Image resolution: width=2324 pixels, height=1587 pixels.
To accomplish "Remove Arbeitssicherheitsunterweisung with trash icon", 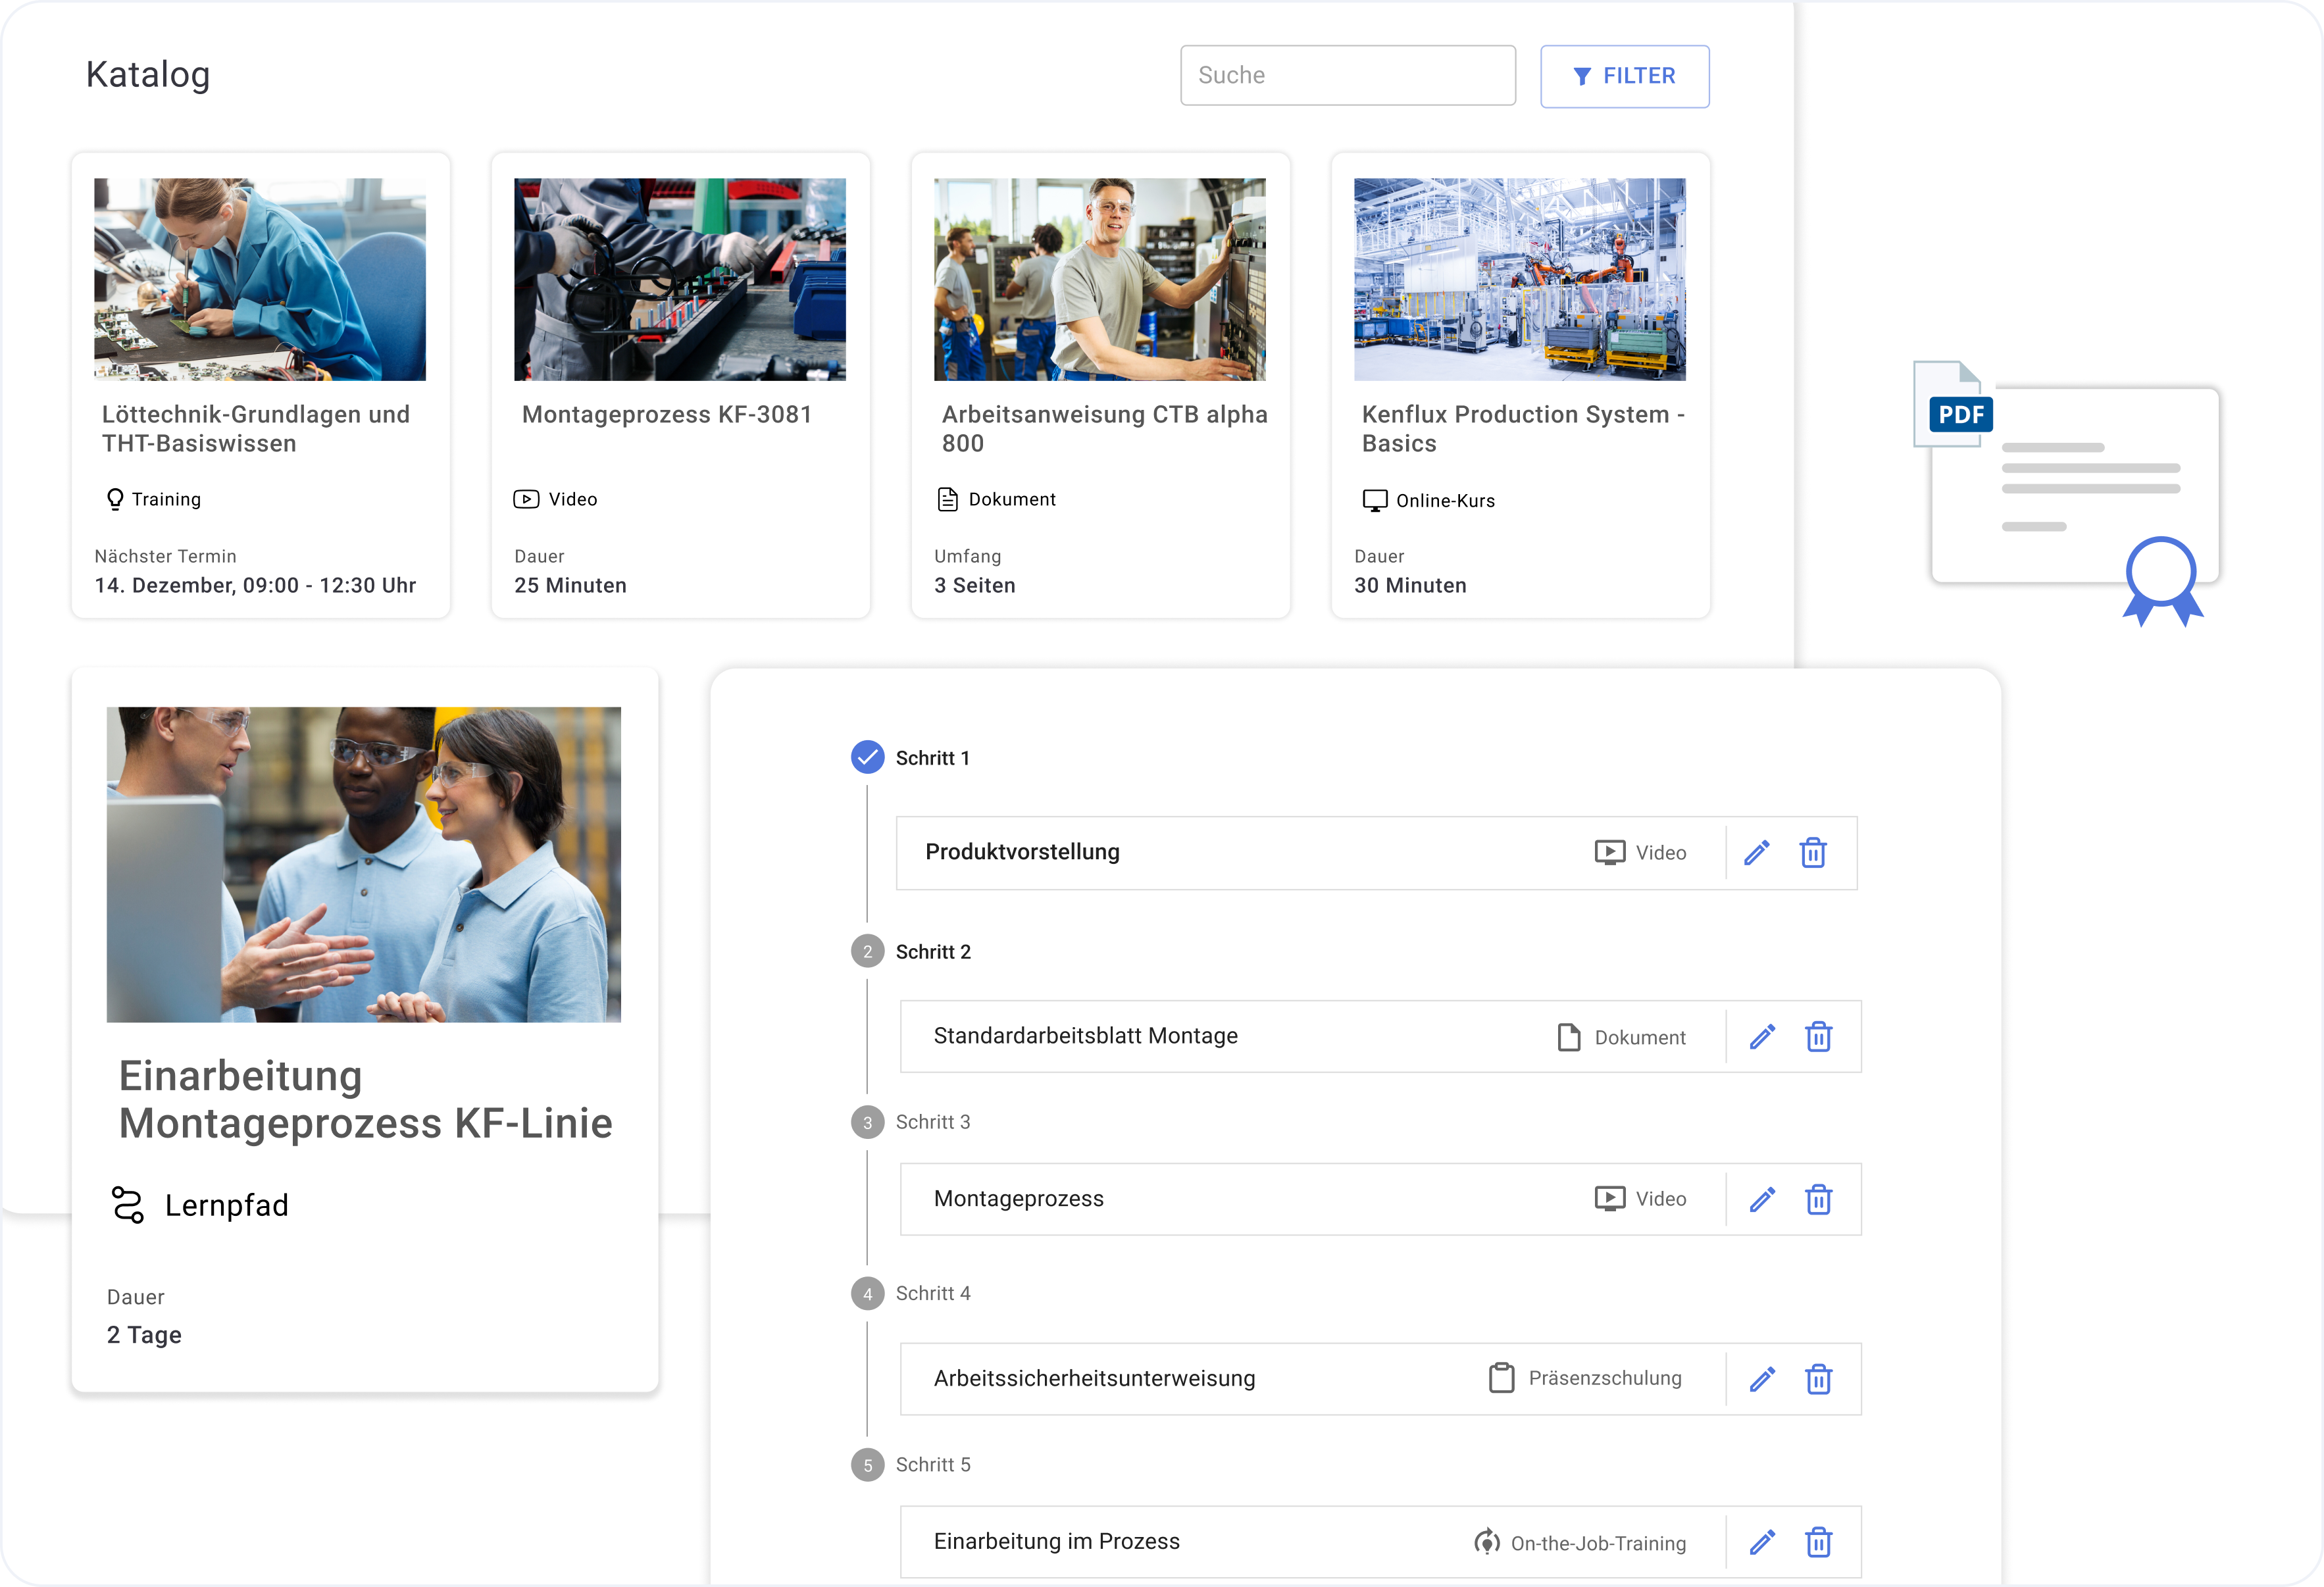I will [x=1818, y=1379].
